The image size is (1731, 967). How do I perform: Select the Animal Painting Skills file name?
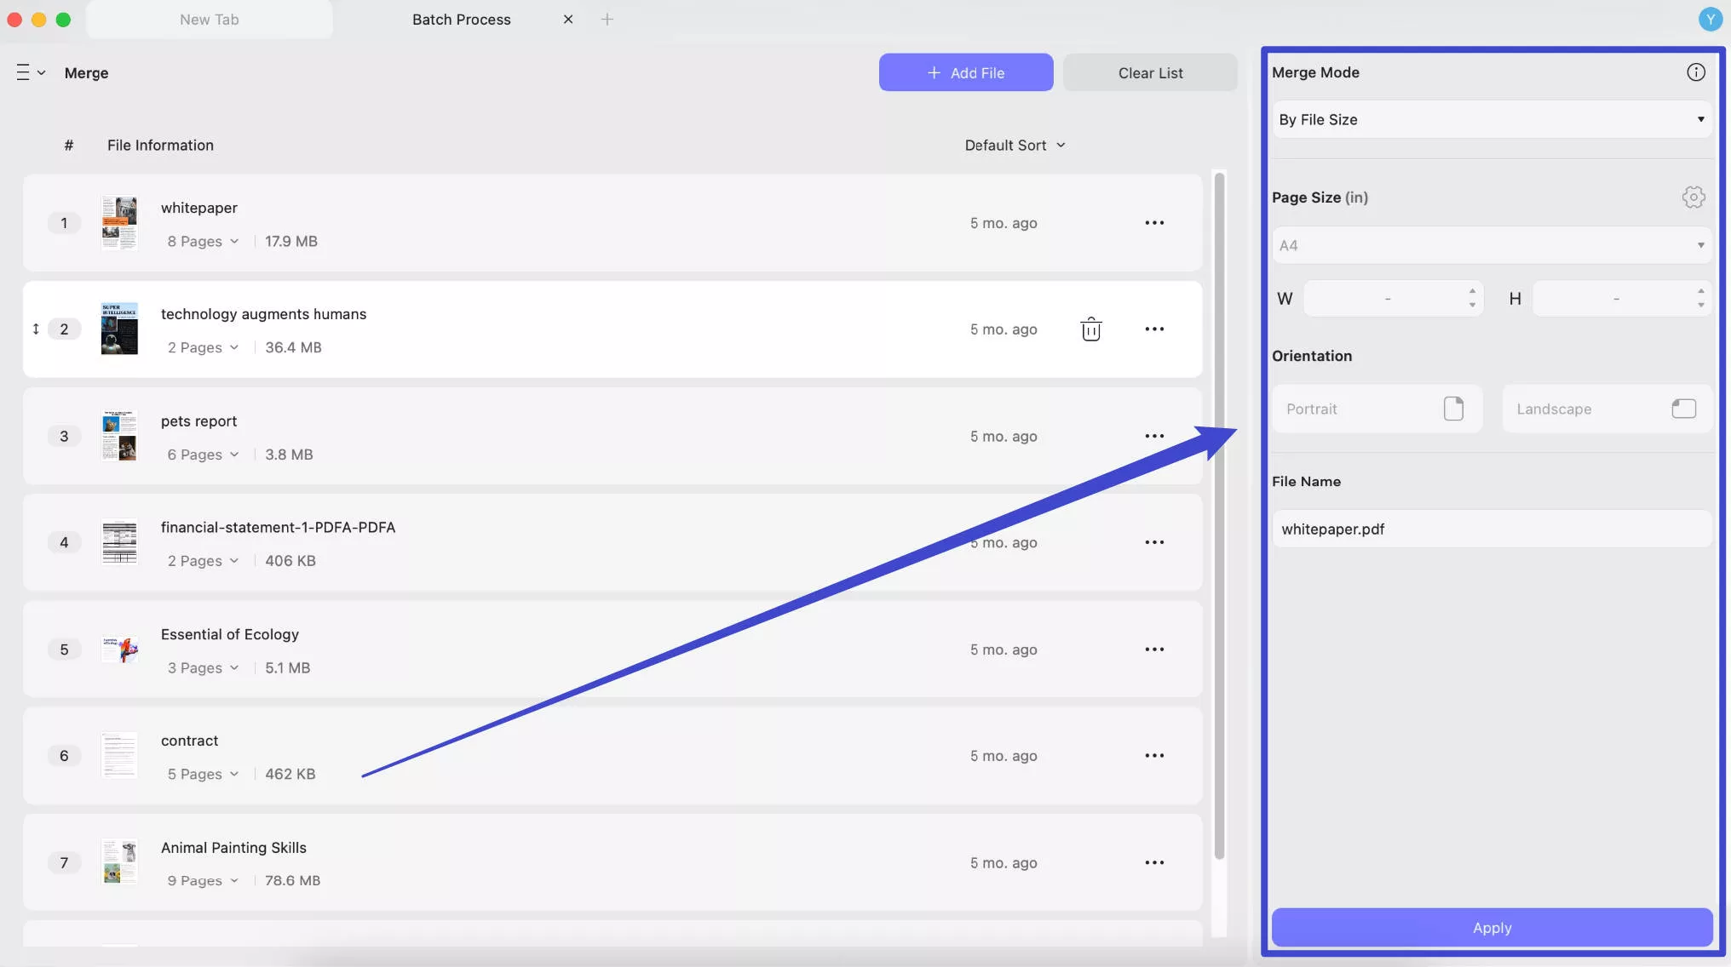(x=233, y=848)
